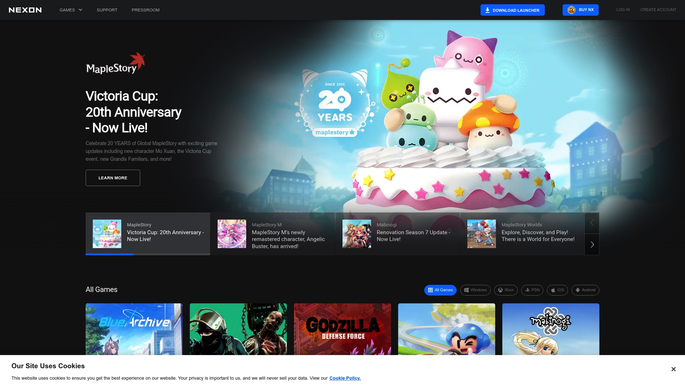The width and height of the screenshot is (685, 385).
Task: Filter games by PSN platform
Action: pos(532,290)
